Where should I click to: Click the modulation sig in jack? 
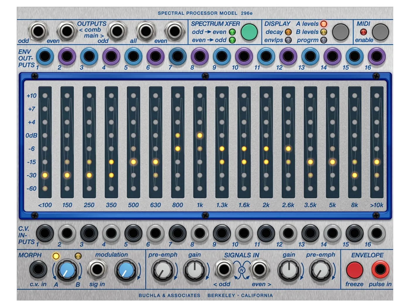click(97, 270)
